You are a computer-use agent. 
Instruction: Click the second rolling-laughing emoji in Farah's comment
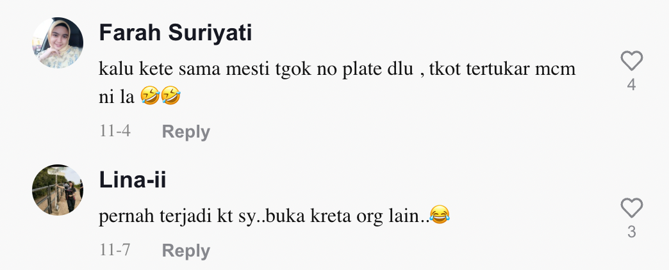pos(170,96)
